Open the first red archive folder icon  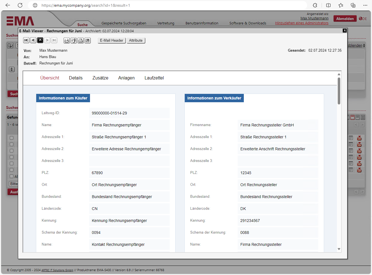(x=359, y=138)
